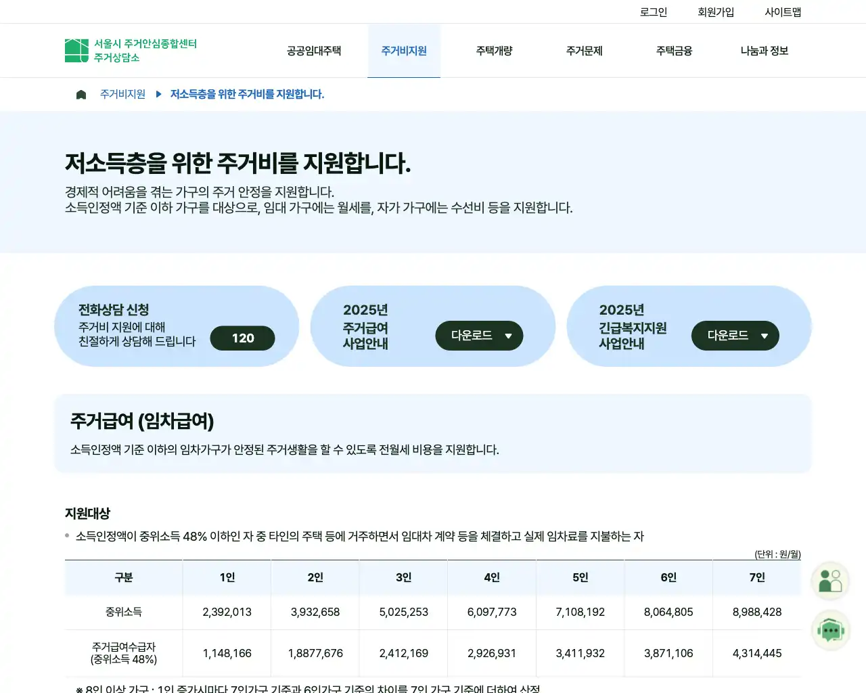Click the home icon in the breadcrumb

pyautogui.click(x=81, y=94)
